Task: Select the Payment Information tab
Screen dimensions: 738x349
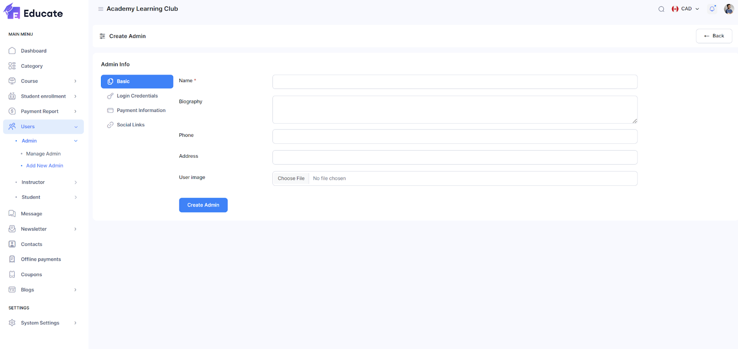Action: coord(141,111)
